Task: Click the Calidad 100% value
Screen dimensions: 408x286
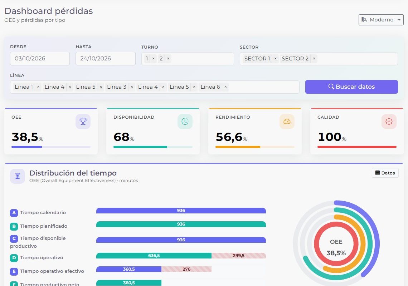Action: (332, 137)
